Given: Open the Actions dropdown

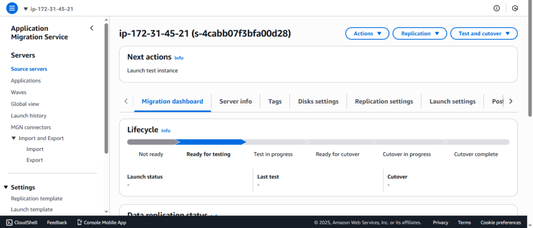Looking at the screenshot, I should coord(367,34).
